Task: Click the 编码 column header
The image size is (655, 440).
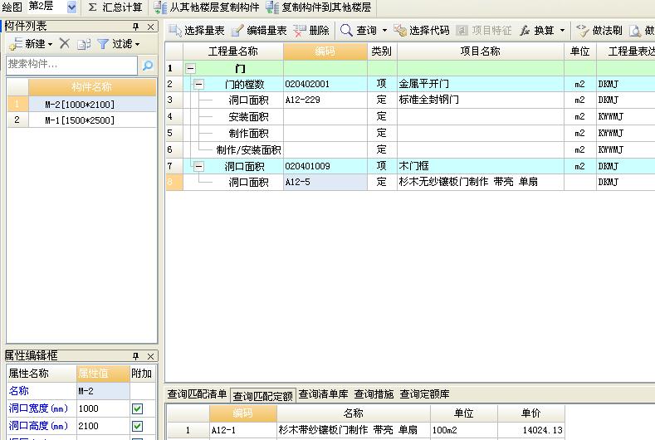Action: [325, 51]
